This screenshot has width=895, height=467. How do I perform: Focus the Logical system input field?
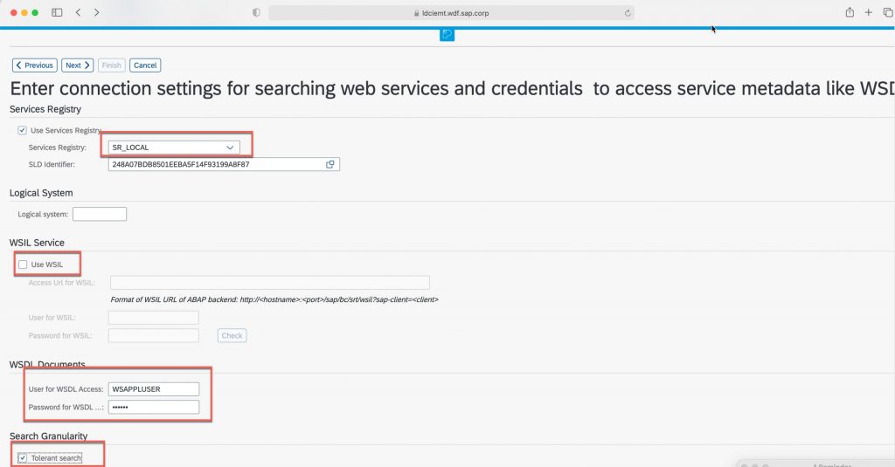coord(100,215)
